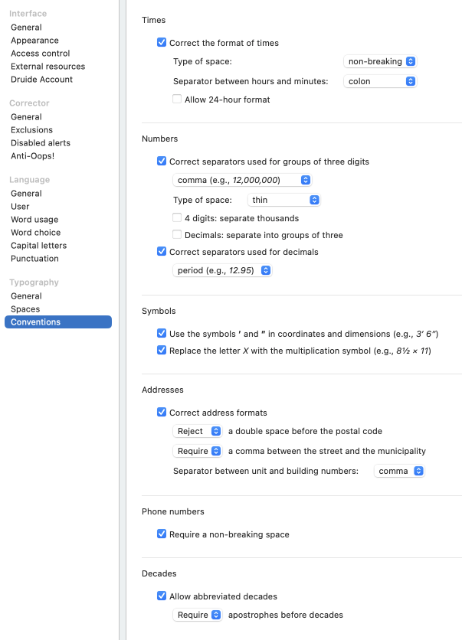Image resolution: width=462 pixels, height=640 pixels.
Task: Open hours and minutes separator colon dropdown
Action: [380, 81]
